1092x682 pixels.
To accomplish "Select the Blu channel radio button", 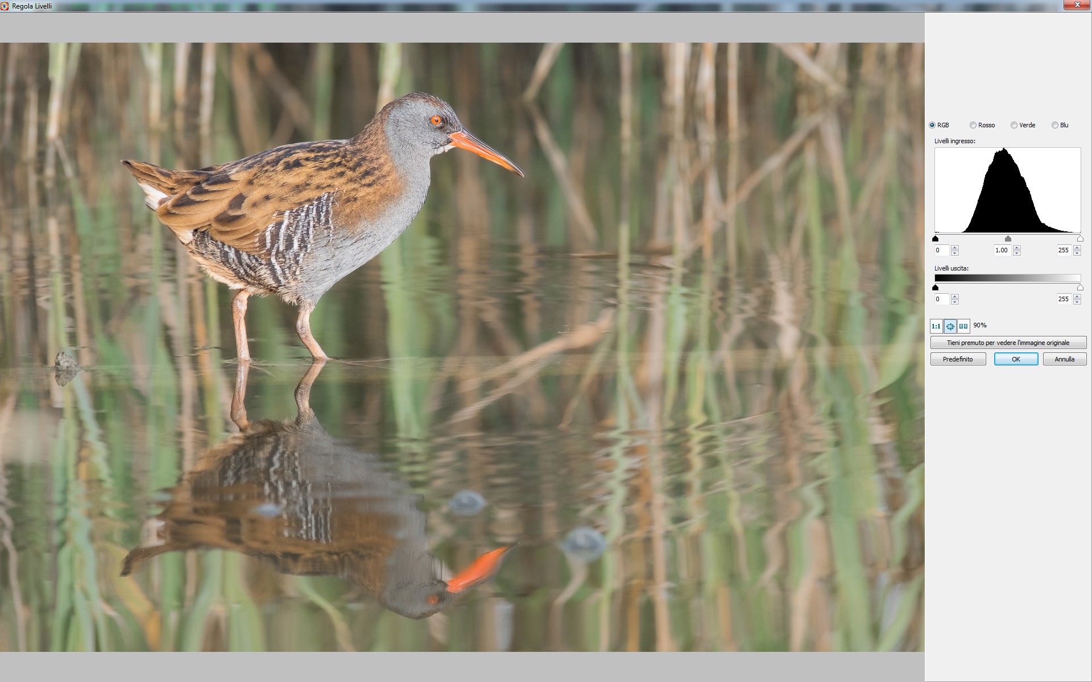I will (1055, 125).
